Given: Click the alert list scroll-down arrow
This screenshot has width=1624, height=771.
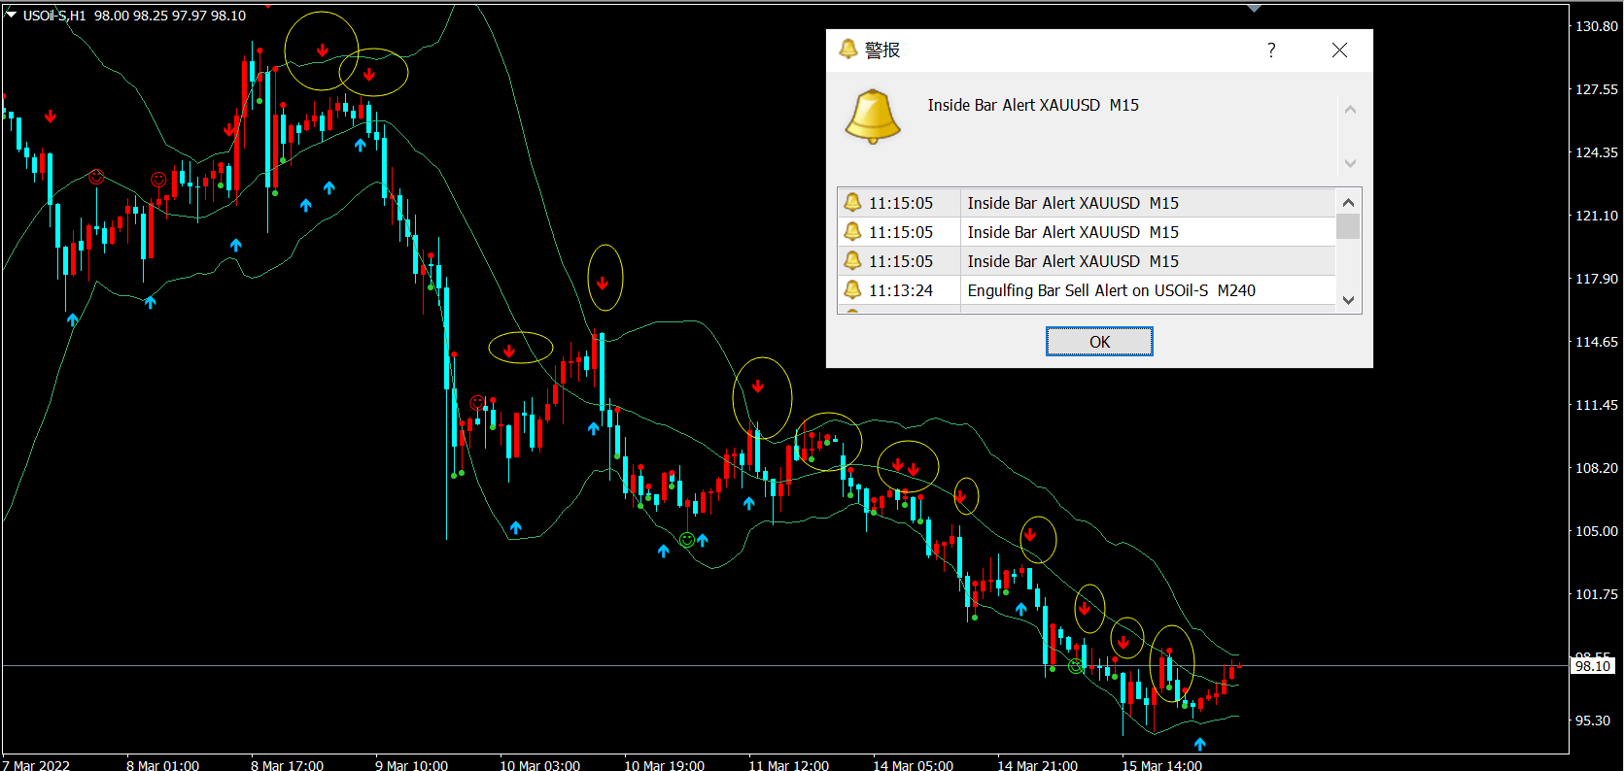Looking at the screenshot, I should (1348, 300).
